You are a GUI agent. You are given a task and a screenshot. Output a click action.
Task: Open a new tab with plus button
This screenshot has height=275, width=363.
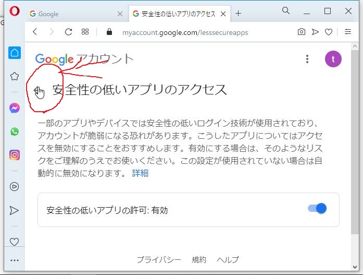pos(238,14)
